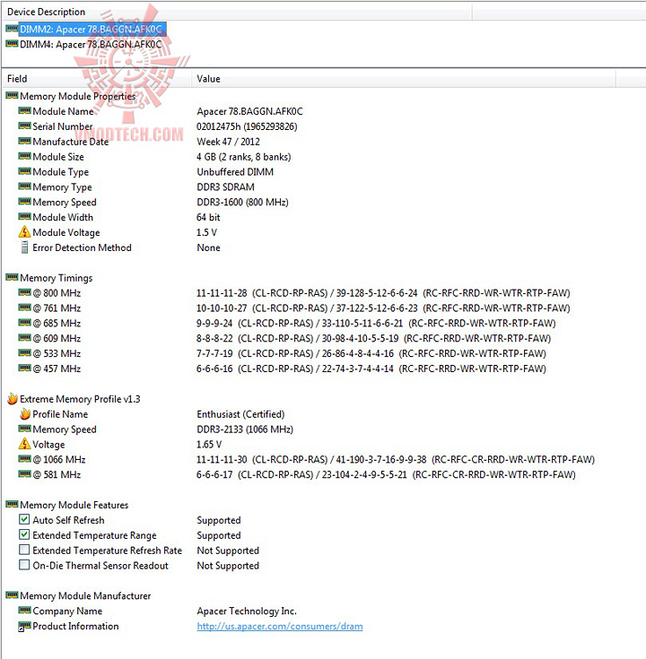Click the Memory Module Properties group icon
The height and width of the screenshot is (659, 646).
coord(12,95)
